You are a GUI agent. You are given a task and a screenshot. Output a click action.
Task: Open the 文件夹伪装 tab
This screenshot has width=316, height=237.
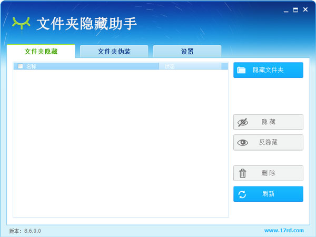(x=114, y=52)
